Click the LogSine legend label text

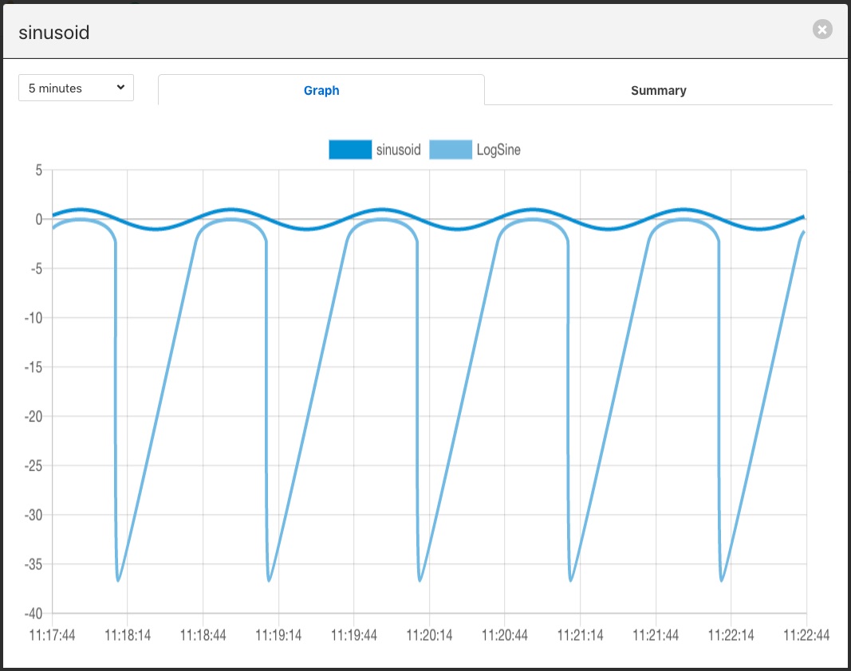[x=498, y=149]
